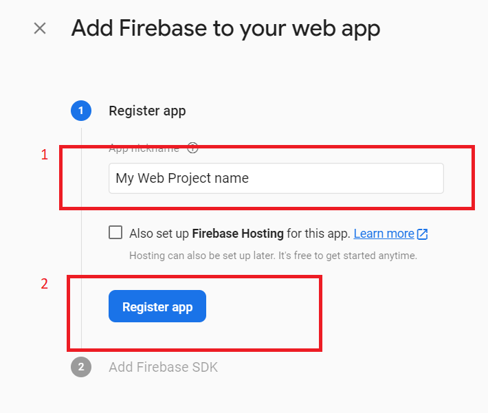The image size is (488, 413).
Task: Click the App nickname label
Action: 144,148
